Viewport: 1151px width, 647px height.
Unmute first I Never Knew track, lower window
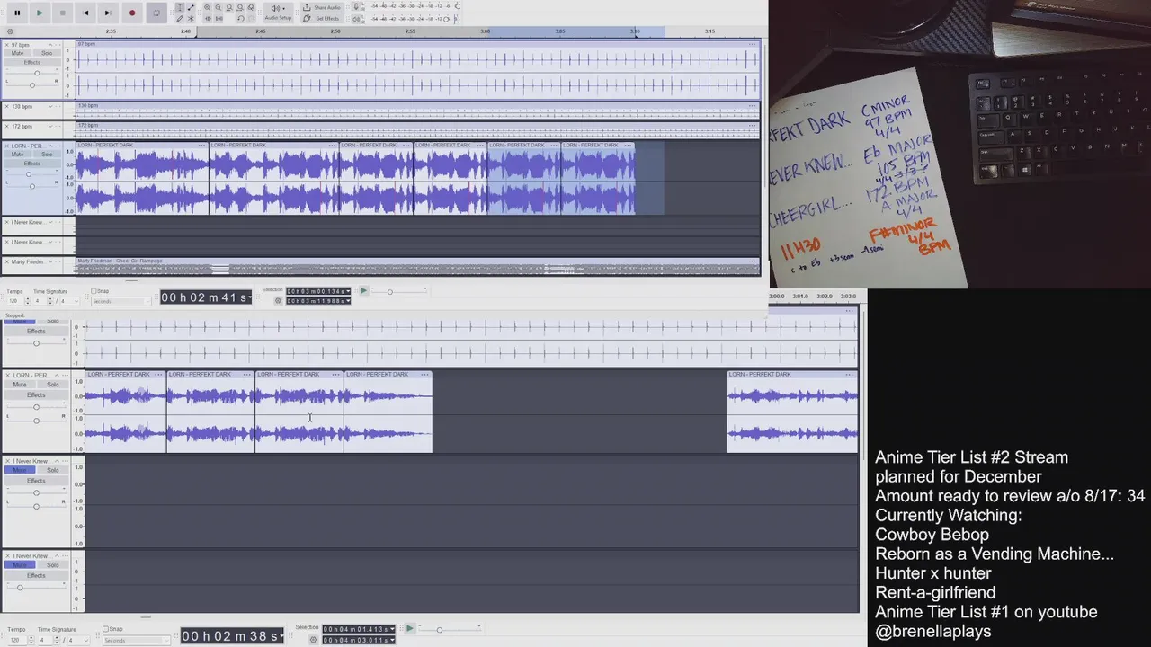[x=19, y=470]
